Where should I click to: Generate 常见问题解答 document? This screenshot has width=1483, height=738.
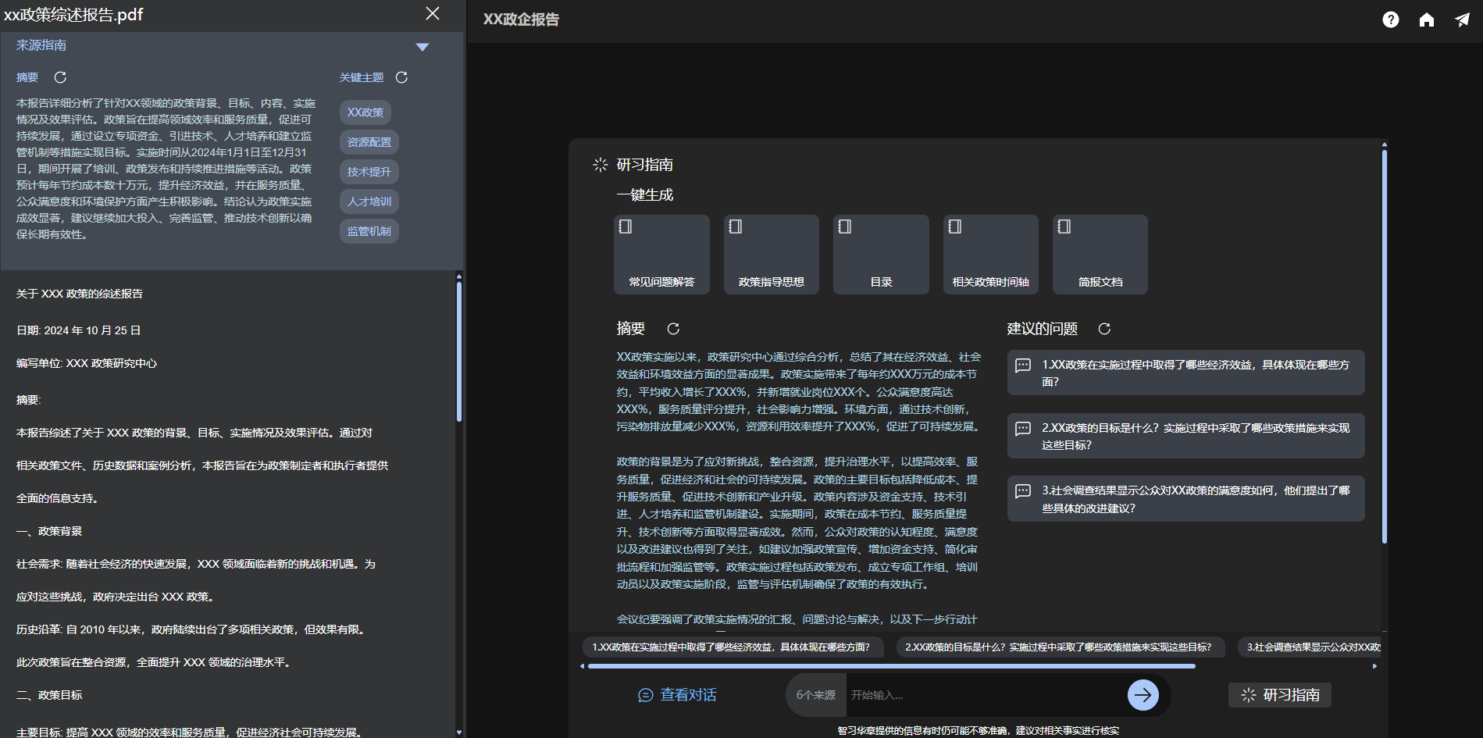[661, 255]
